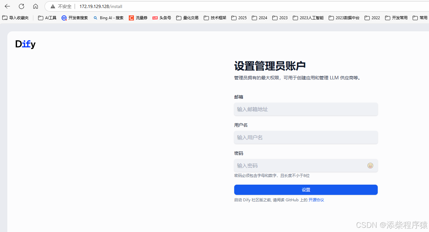
Task: Focus the 输入邮箱地址 email field
Action: [306, 109]
